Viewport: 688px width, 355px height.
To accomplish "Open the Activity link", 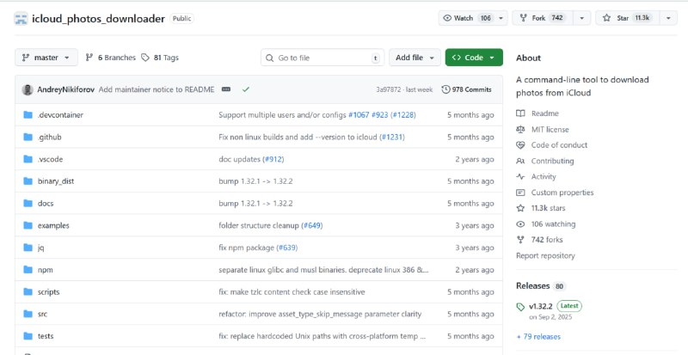I will click(x=544, y=176).
